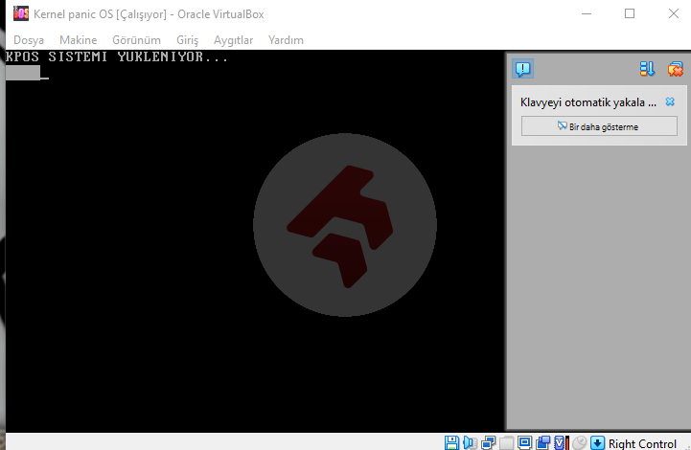691x450 pixels.
Task: Click the shared folders status icon
Action: pos(542,442)
